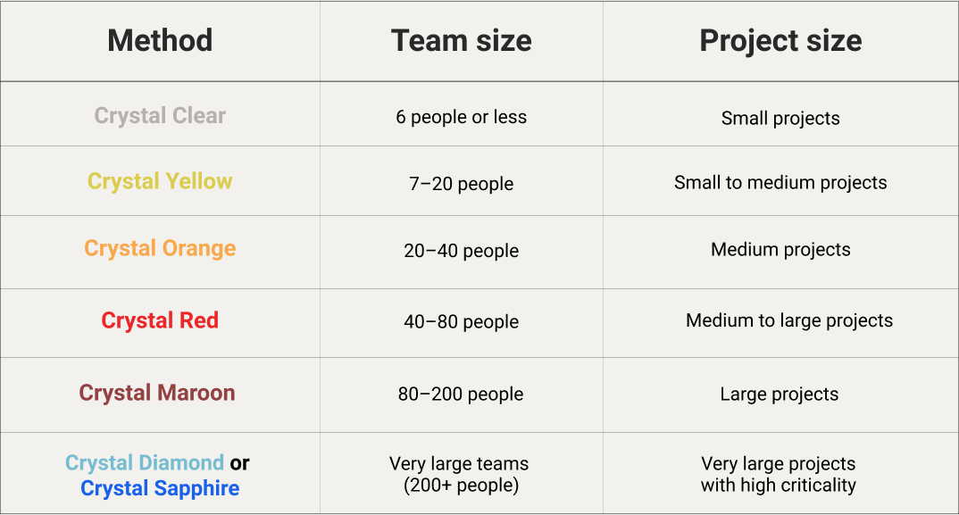Screen dimensions: 959x515
Task: Click the '80–200 people' cell
Action: coord(461,394)
